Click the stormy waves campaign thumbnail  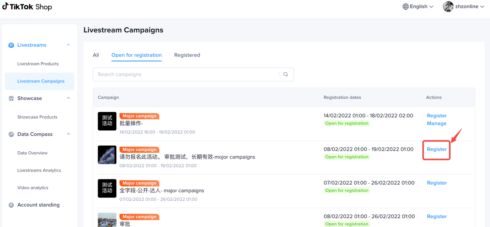click(107, 155)
